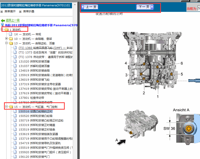The width and height of the screenshot is (200, 159).
Task: Open 134819 拆卸和安装曲轴
Action: (x=34, y=71)
